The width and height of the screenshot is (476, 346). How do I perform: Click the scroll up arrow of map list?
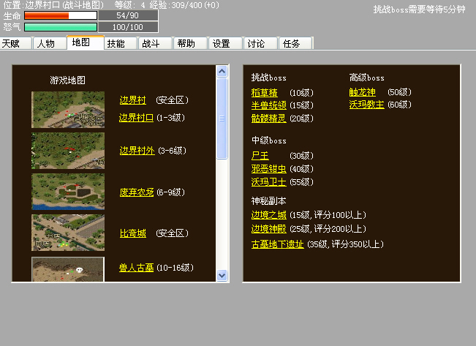point(222,72)
